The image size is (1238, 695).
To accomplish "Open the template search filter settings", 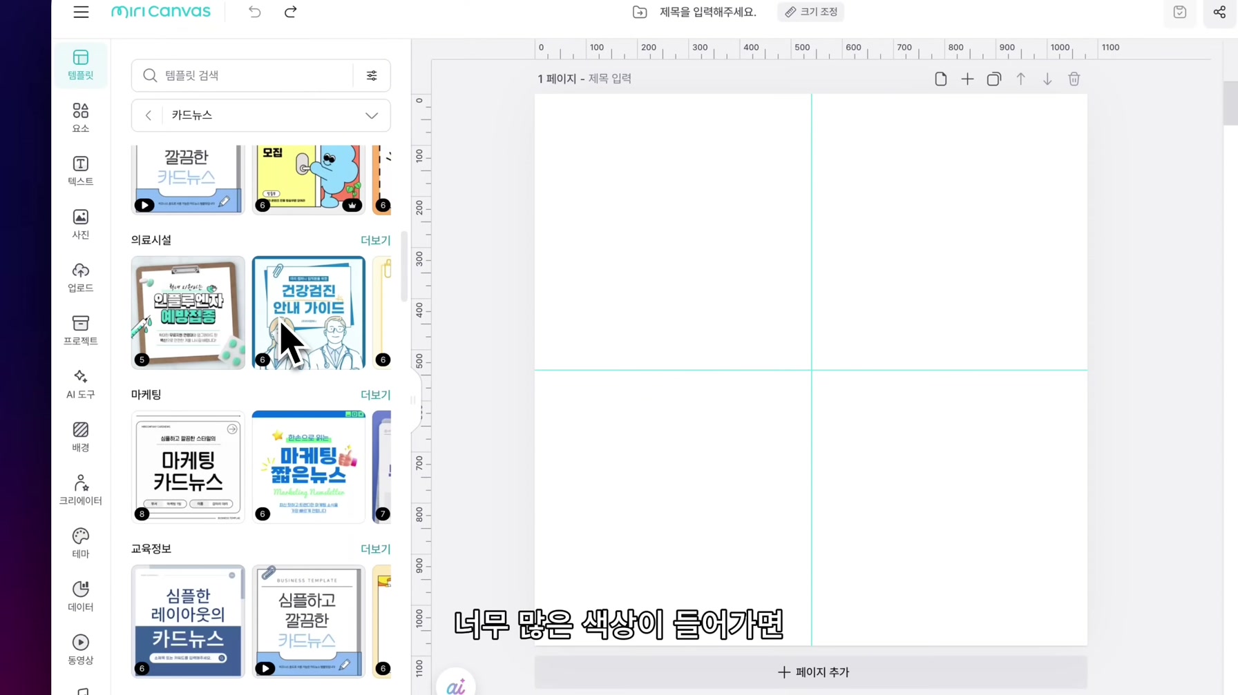I will [x=372, y=75].
